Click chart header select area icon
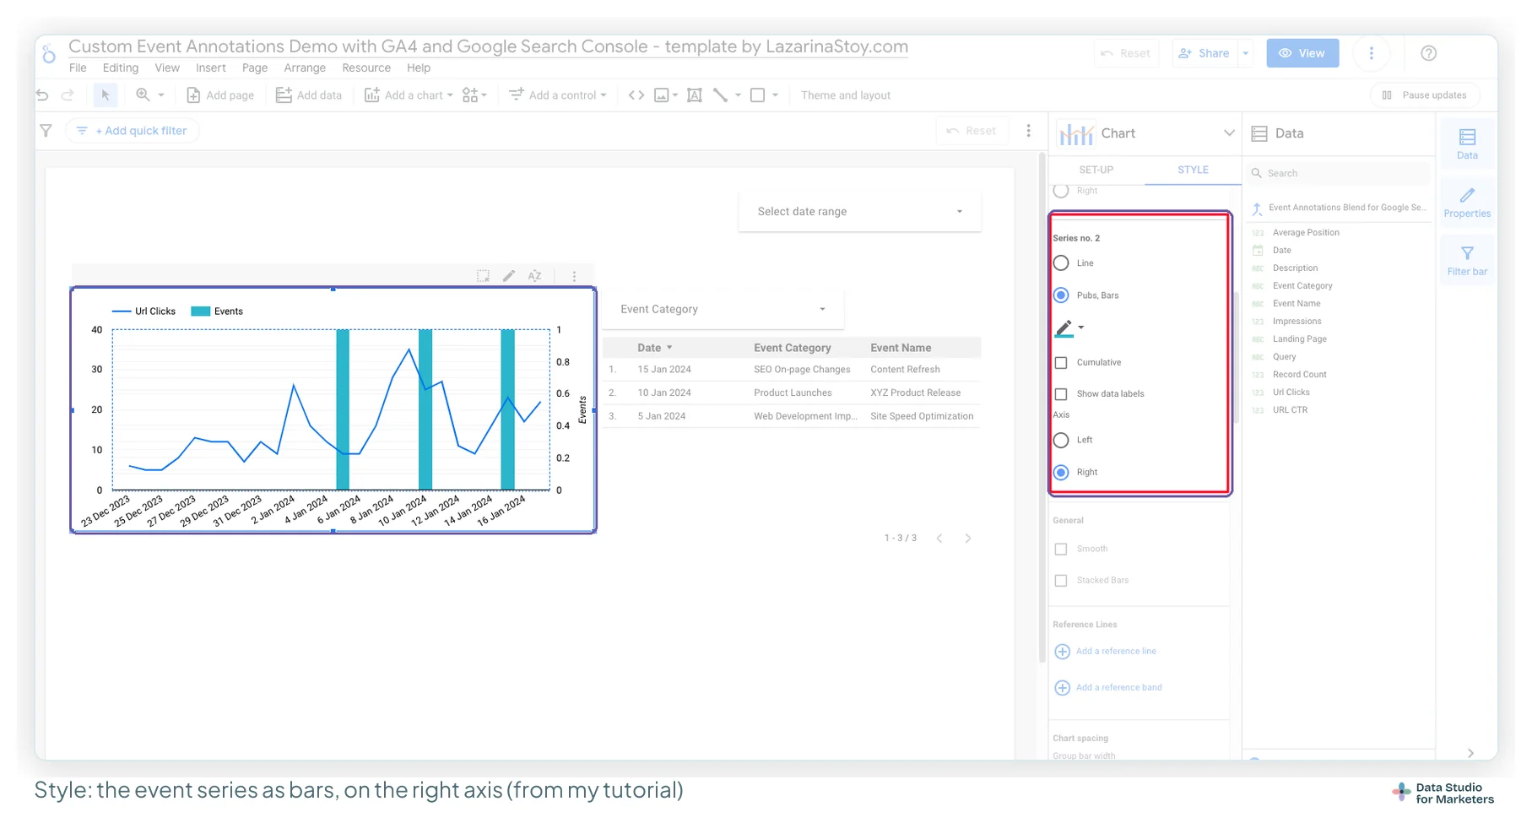 tap(483, 276)
